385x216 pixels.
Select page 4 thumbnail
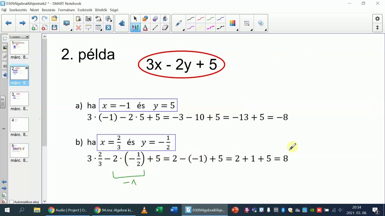tap(19, 125)
